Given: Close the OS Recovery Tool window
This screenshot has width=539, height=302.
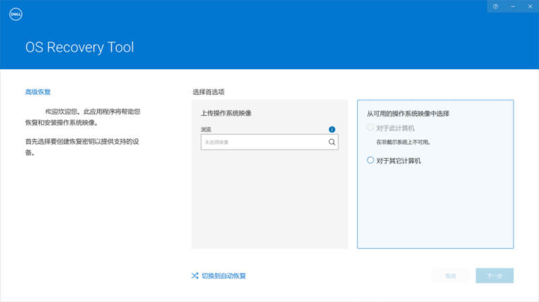Looking at the screenshot, I should coord(530,6).
